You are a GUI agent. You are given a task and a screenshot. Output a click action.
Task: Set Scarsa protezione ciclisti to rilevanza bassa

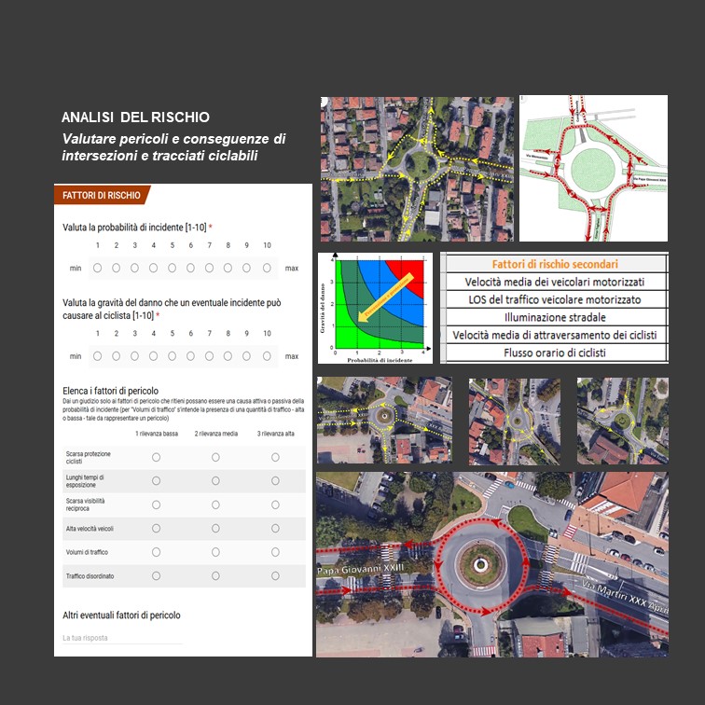pyautogui.click(x=156, y=457)
